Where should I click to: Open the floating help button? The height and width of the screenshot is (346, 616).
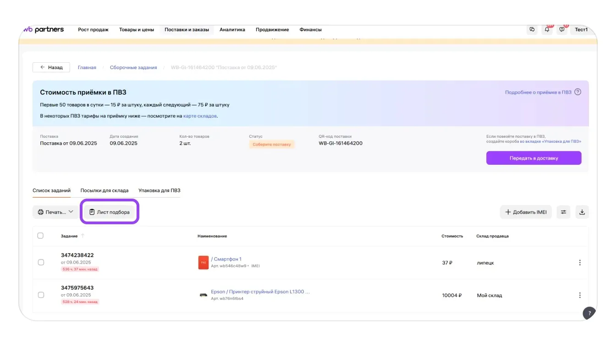[x=589, y=313]
